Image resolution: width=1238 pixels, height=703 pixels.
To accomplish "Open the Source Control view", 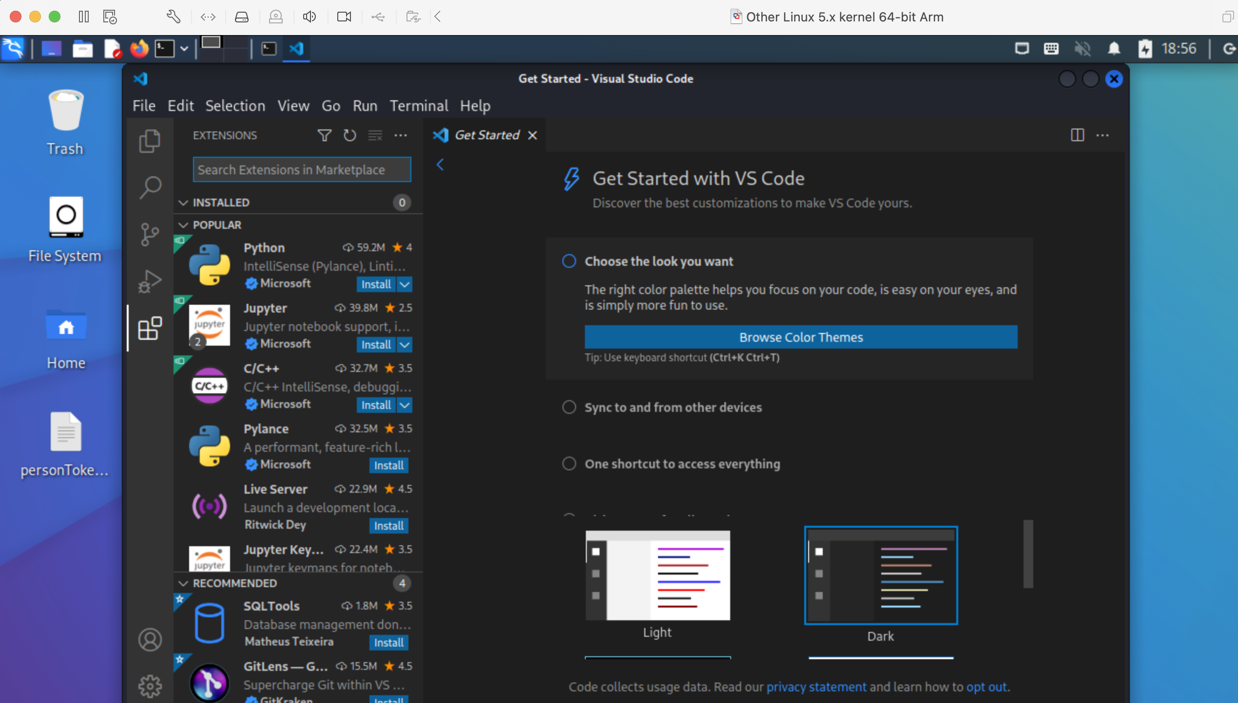I will [150, 235].
